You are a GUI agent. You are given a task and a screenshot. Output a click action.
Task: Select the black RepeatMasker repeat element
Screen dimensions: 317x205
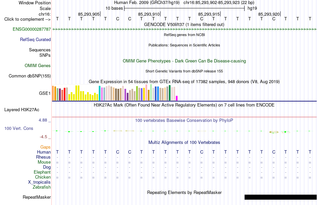(281, 197)
